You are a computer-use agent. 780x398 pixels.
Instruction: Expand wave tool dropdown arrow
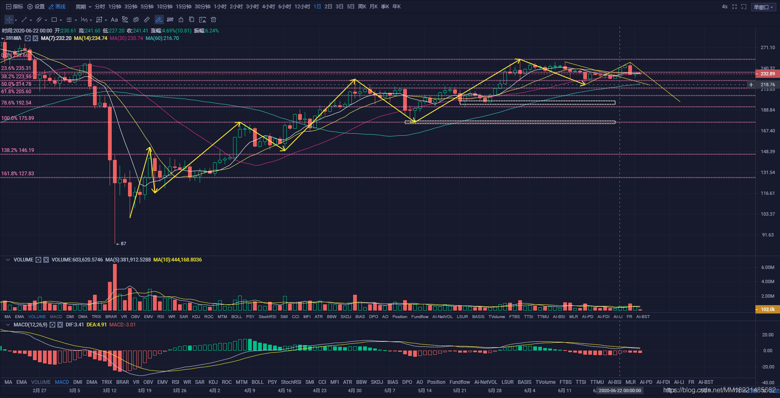coord(91,20)
